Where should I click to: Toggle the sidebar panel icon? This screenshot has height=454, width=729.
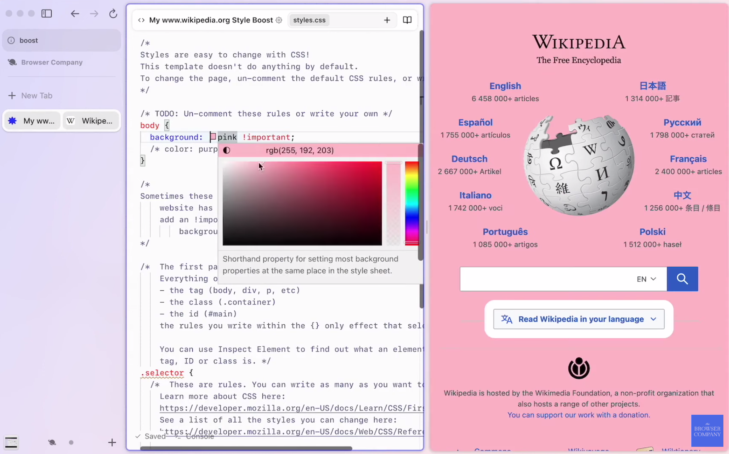pyautogui.click(x=46, y=14)
